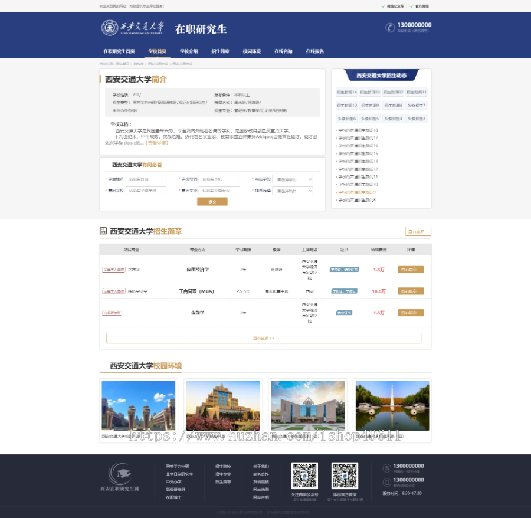Click the 头条招生4 tag
This screenshot has height=518, width=531.
pyautogui.click(x=393, y=119)
